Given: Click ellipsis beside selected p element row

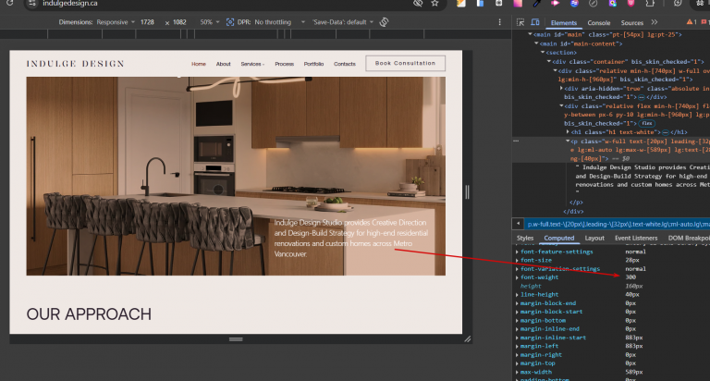Looking at the screenshot, I should pyautogui.click(x=516, y=141).
